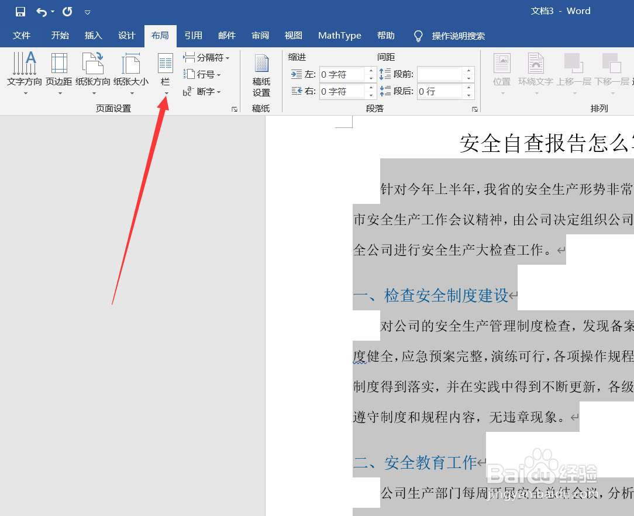Open the 位置 position menu
Screen dimensions: 634x516
502,74
